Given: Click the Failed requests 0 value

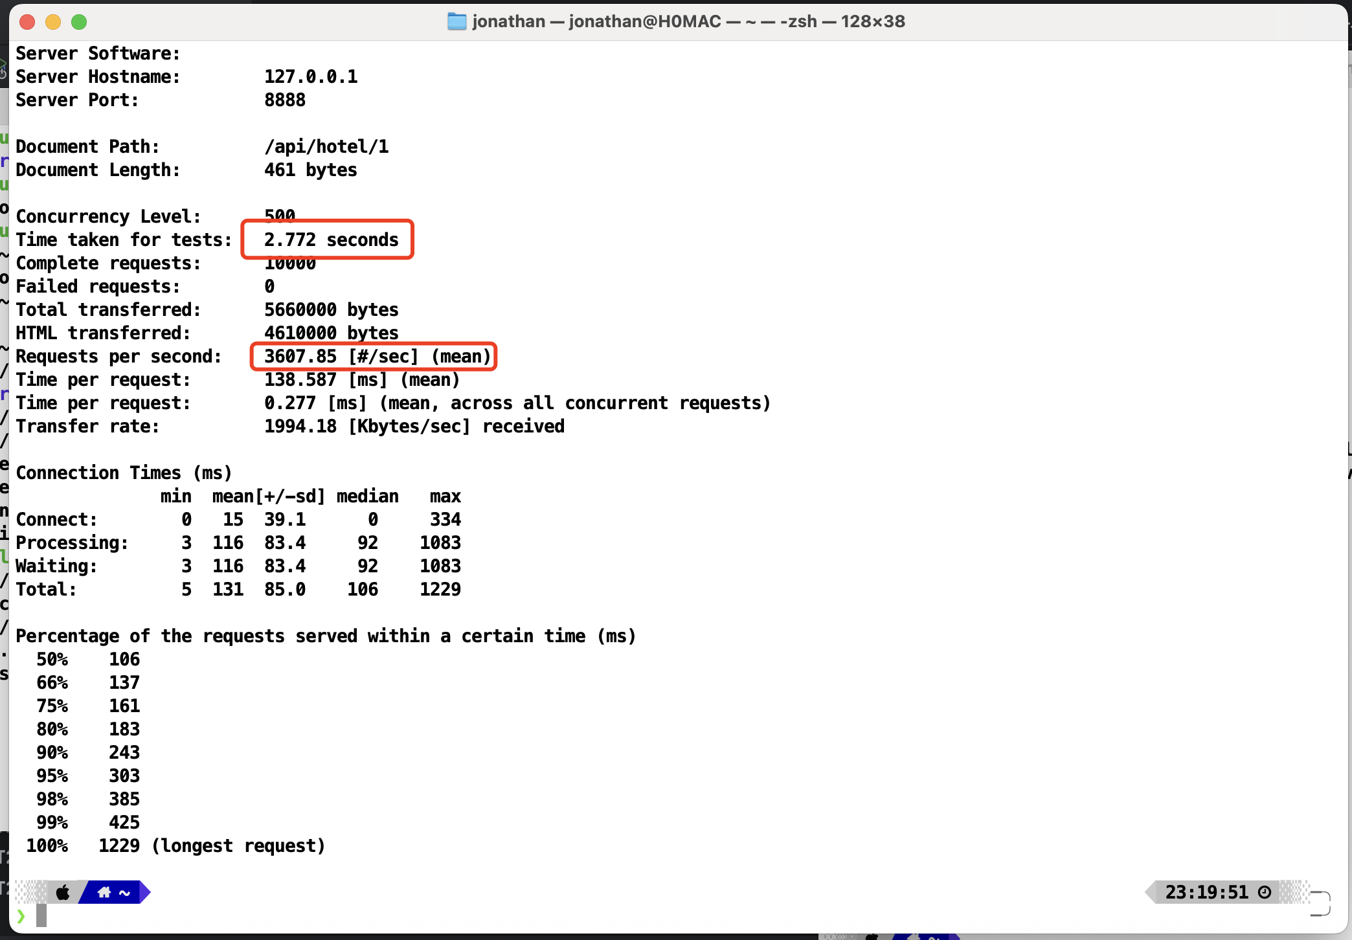Looking at the screenshot, I should [269, 287].
